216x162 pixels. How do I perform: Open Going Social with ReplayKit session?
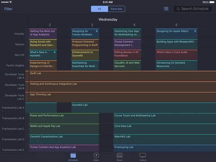[x=43, y=44]
